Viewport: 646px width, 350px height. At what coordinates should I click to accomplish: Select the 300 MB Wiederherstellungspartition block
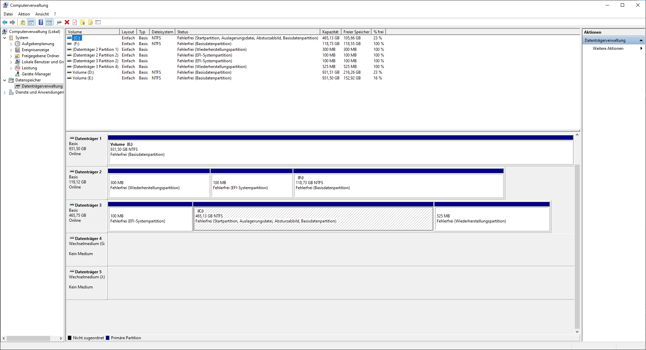[159, 183]
